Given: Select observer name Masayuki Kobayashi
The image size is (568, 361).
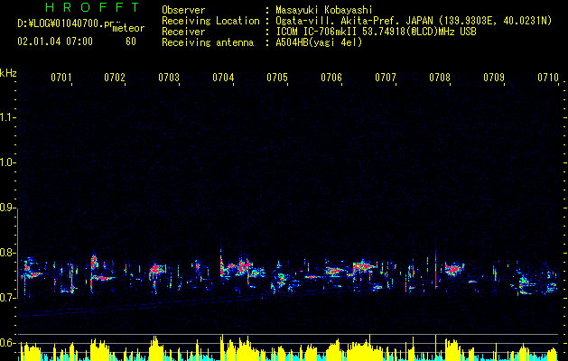Looking at the screenshot, I should pos(324,10).
